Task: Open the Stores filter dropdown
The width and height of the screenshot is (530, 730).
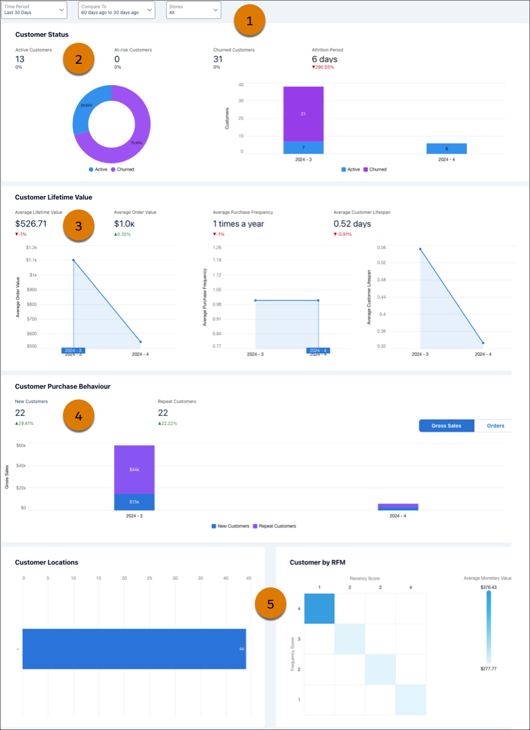Action: tap(193, 10)
